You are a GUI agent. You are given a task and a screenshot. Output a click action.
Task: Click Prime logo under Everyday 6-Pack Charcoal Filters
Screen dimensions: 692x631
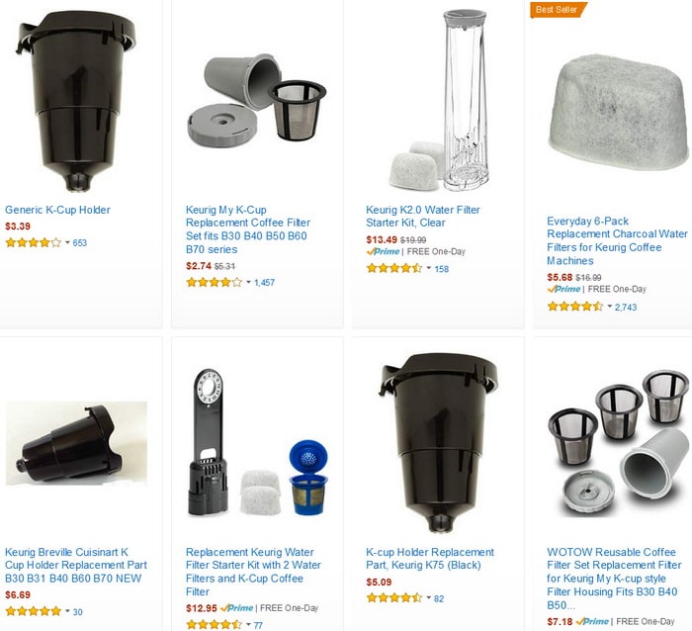coord(563,289)
